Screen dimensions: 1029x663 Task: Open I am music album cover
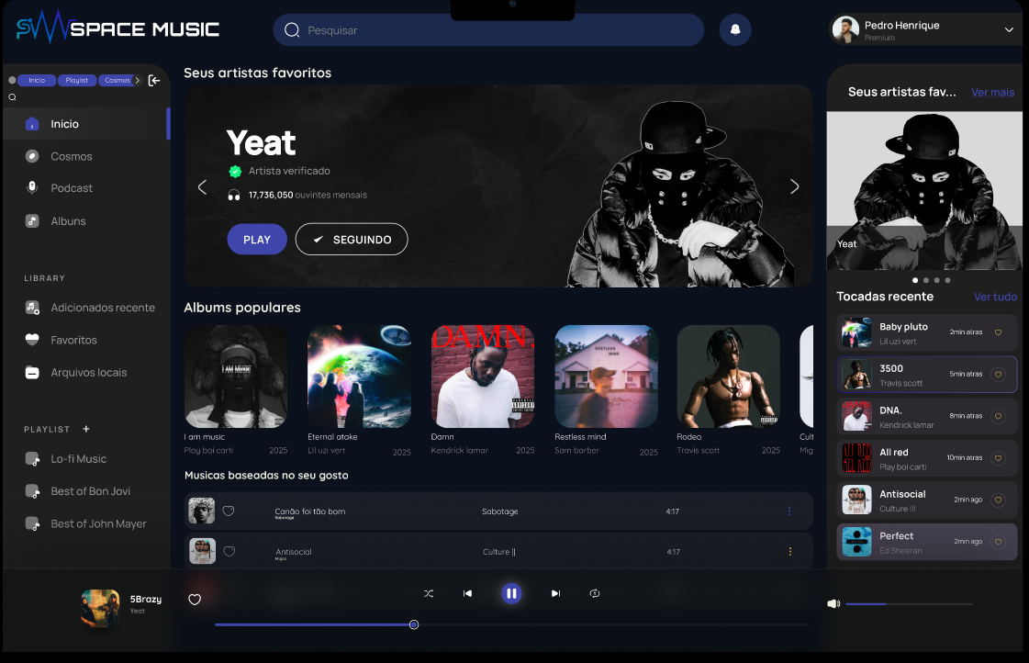pos(236,376)
